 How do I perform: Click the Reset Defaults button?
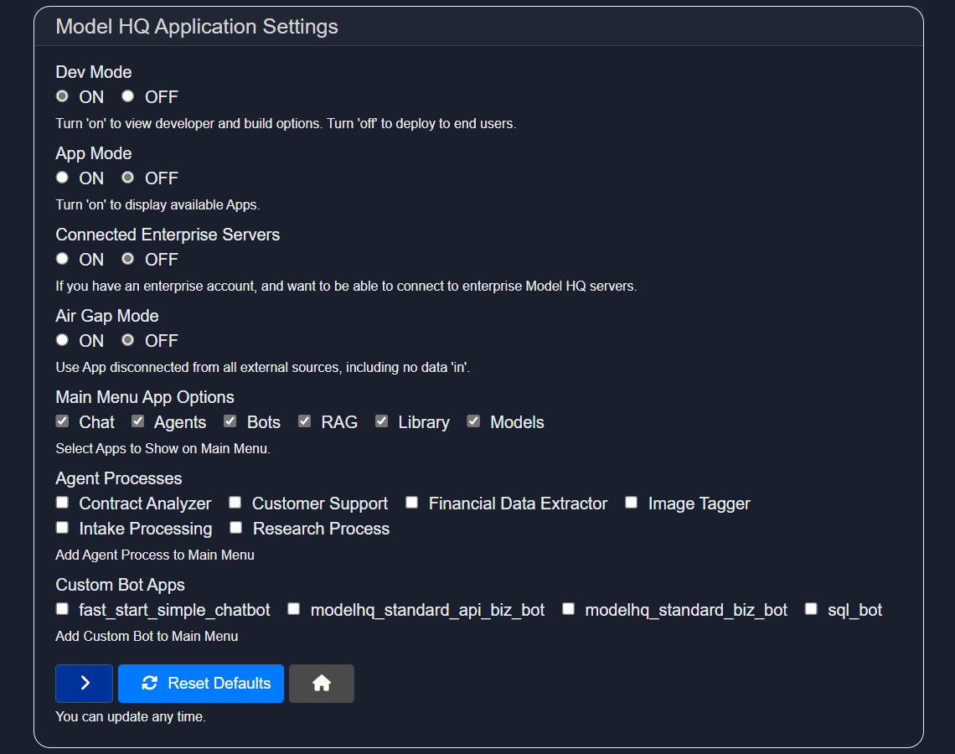[x=201, y=684]
